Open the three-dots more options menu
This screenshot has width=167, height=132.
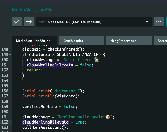159,22
